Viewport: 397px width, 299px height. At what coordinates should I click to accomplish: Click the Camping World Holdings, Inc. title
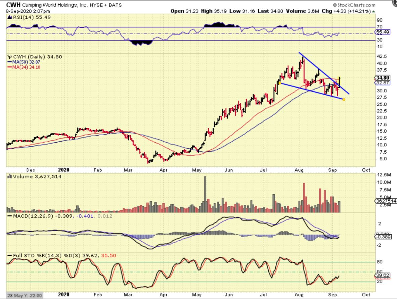coord(54,5)
